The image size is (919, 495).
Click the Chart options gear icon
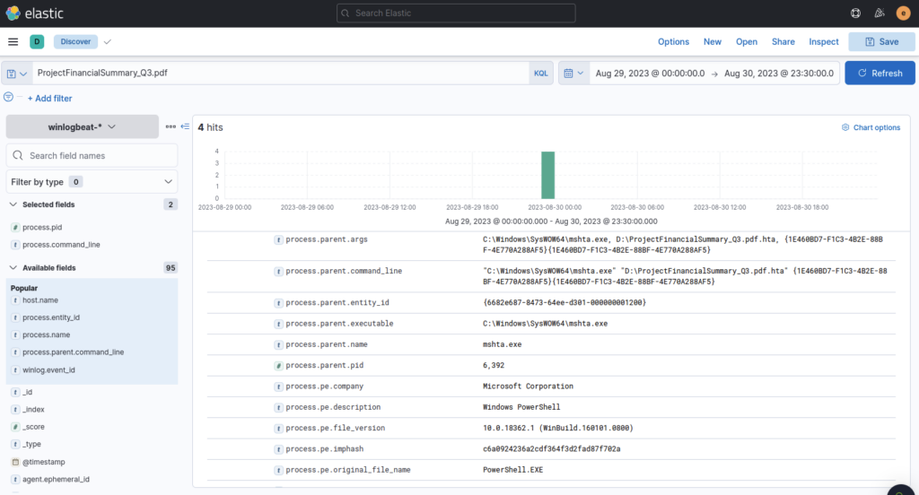(x=845, y=127)
